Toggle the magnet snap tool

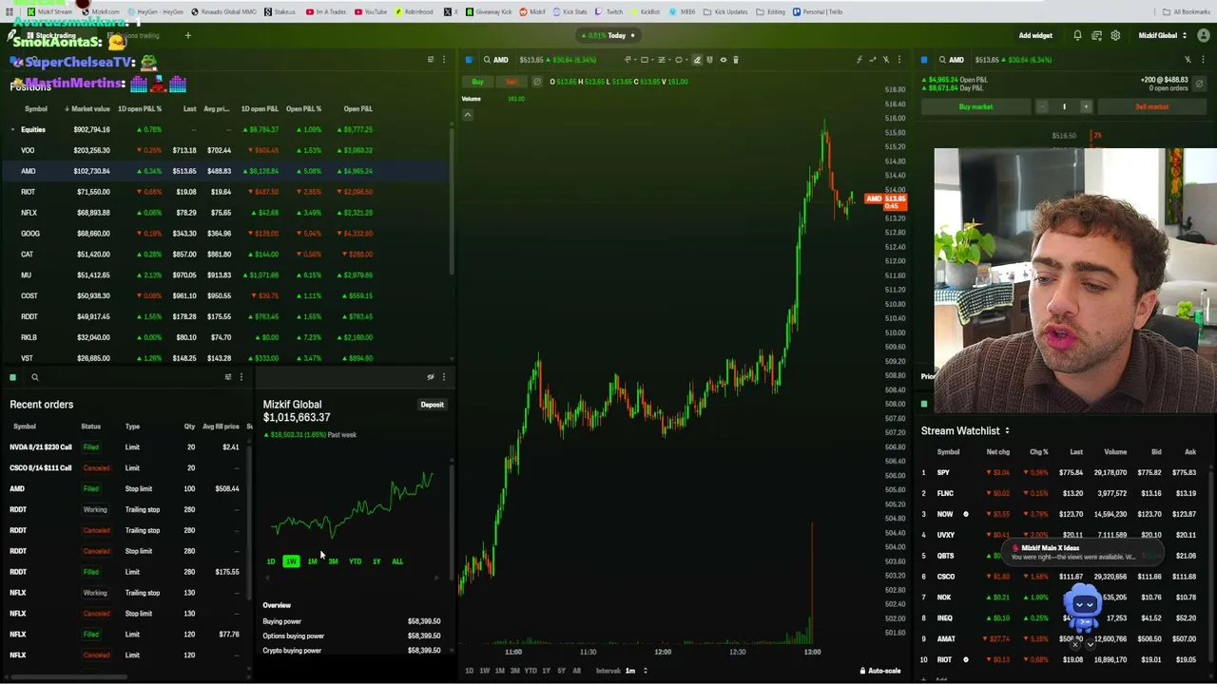[x=709, y=60]
